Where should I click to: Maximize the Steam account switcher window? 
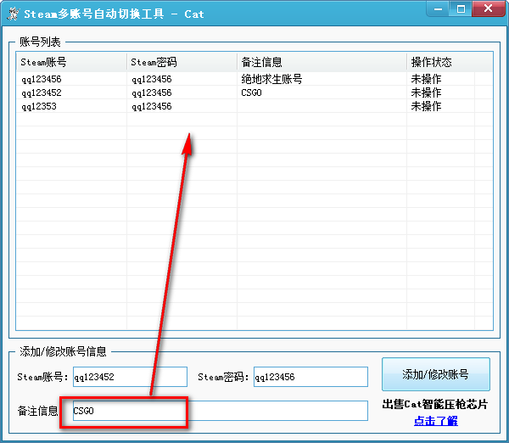tap(461, 8)
